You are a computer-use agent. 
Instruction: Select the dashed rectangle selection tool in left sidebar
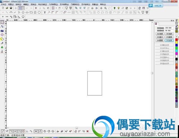(2, 22)
